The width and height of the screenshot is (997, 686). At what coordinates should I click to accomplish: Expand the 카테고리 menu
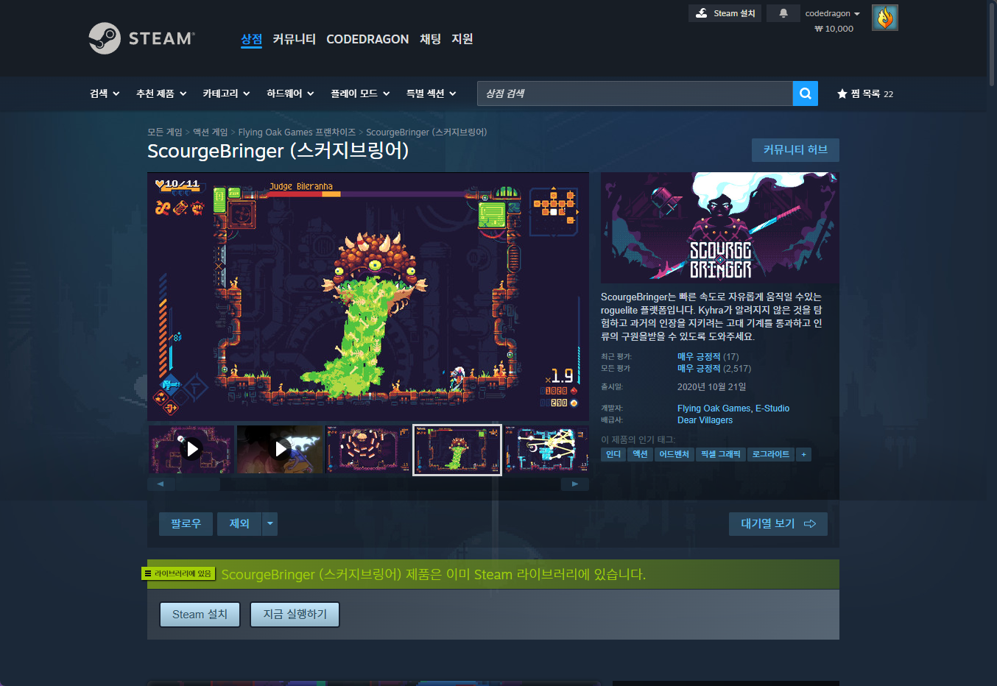pos(227,93)
